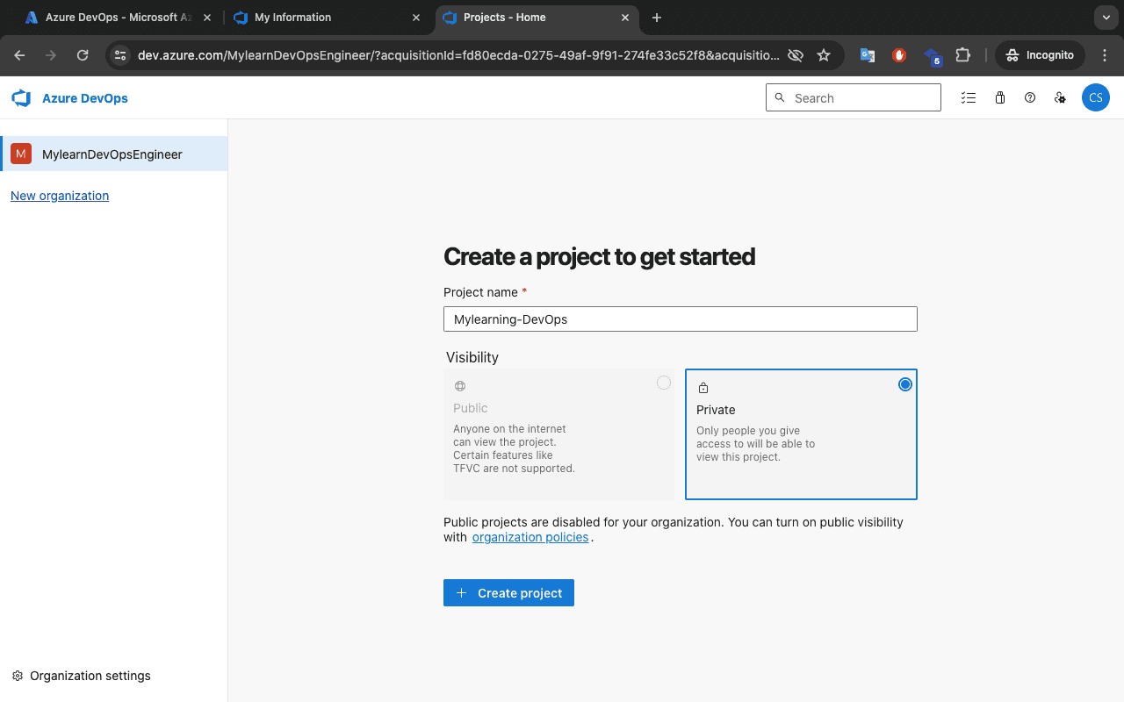This screenshot has height=702, width=1124.
Task: Click the blue extension icon with badge 5
Action: (x=932, y=56)
